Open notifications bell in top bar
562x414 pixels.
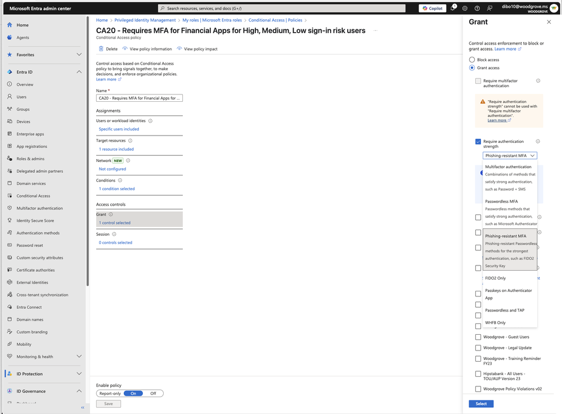tap(453, 8)
